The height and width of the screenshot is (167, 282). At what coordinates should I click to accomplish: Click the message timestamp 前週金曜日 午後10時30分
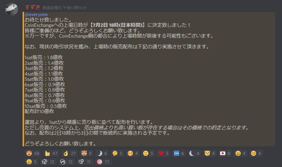65,8
